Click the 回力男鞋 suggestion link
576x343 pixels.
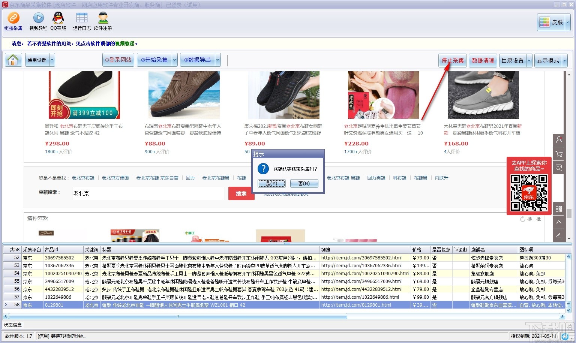(376, 178)
